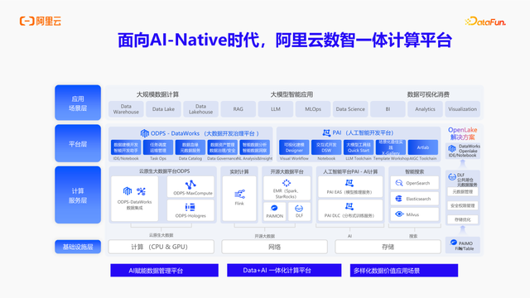The image size is (530, 298).
Task: Click the ODPS - DataWorks header icon
Action: pos(145,133)
